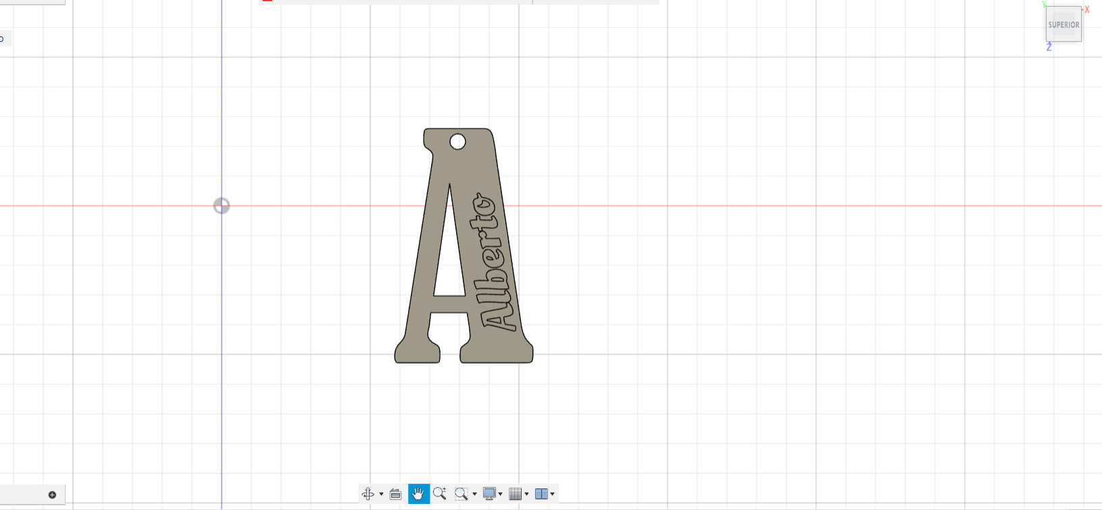Select the circular keyring hole in the model
1102x510 pixels.
click(457, 142)
